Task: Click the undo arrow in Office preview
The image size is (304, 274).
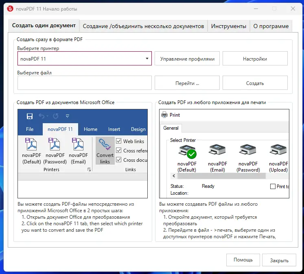Action: pos(42,116)
